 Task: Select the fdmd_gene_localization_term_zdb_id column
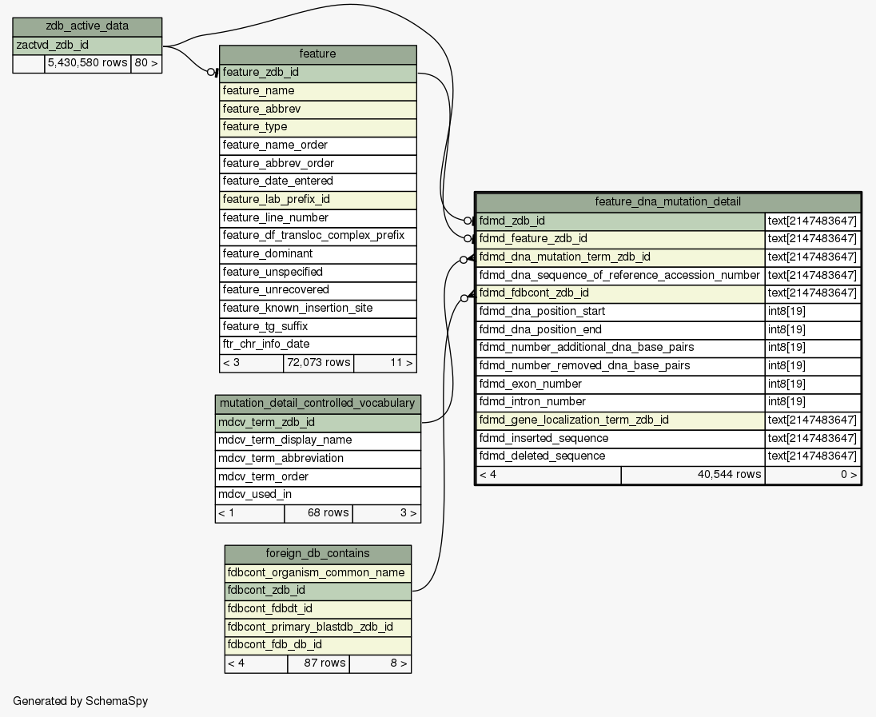click(620, 420)
